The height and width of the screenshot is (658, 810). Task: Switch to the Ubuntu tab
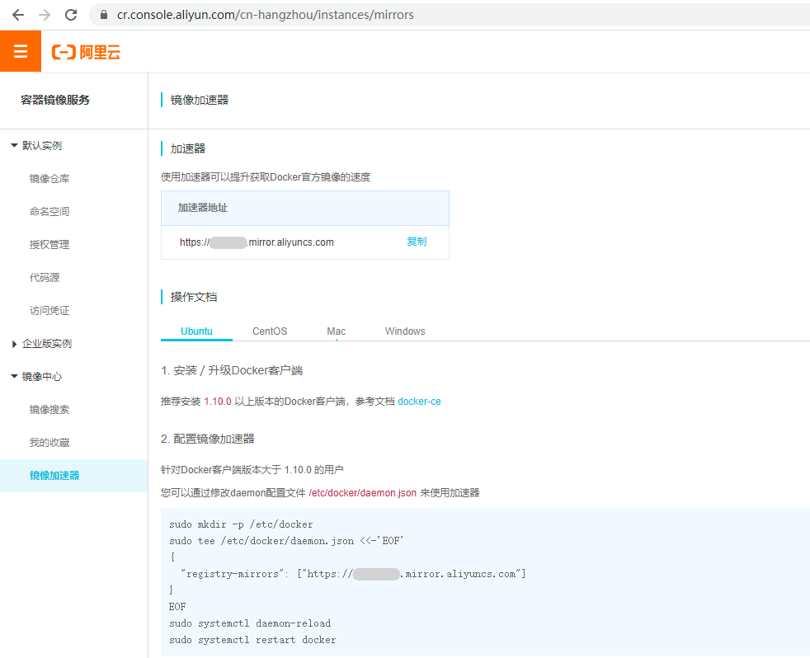[x=196, y=331]
